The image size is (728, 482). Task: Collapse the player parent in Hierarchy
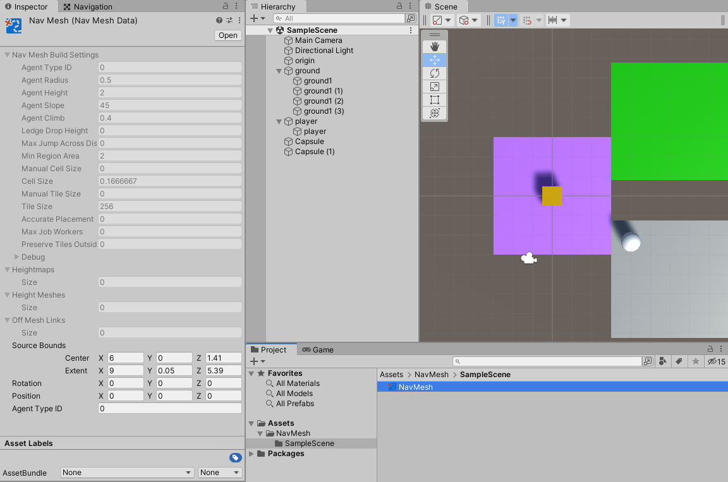coord(279,121)
